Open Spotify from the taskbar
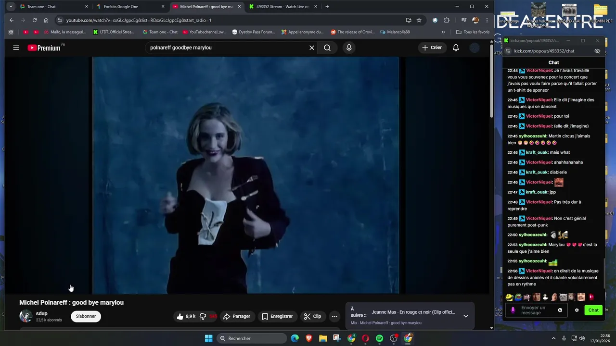Screen dimensions: 616x346 (379, 338)
